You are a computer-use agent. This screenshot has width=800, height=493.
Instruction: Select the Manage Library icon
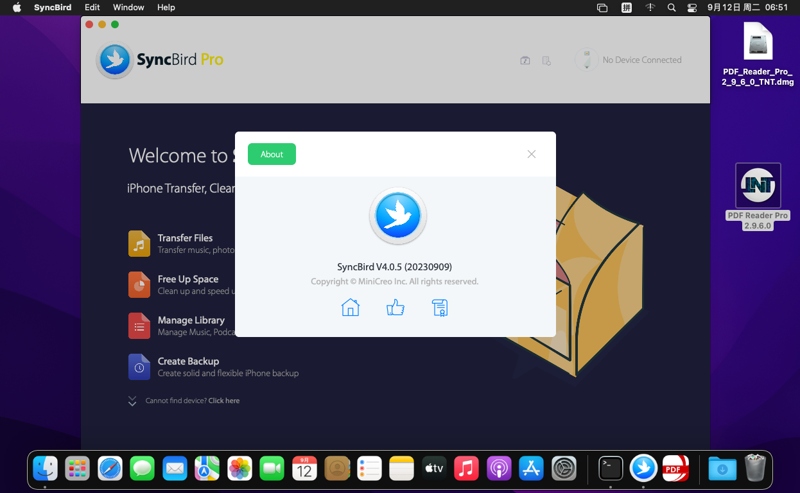(x=139, y=325)
